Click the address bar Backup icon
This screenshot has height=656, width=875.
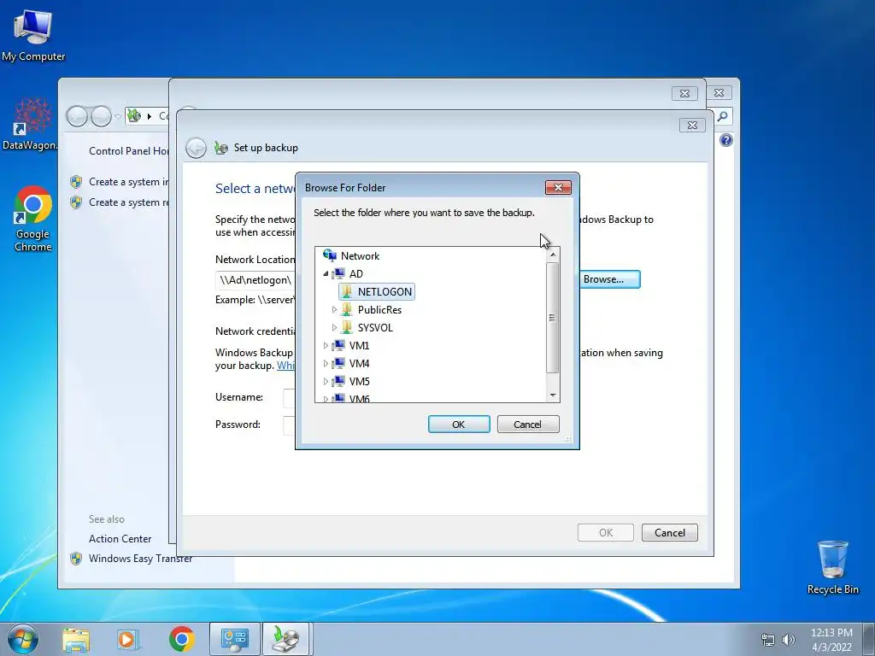[x=134, y=116]
